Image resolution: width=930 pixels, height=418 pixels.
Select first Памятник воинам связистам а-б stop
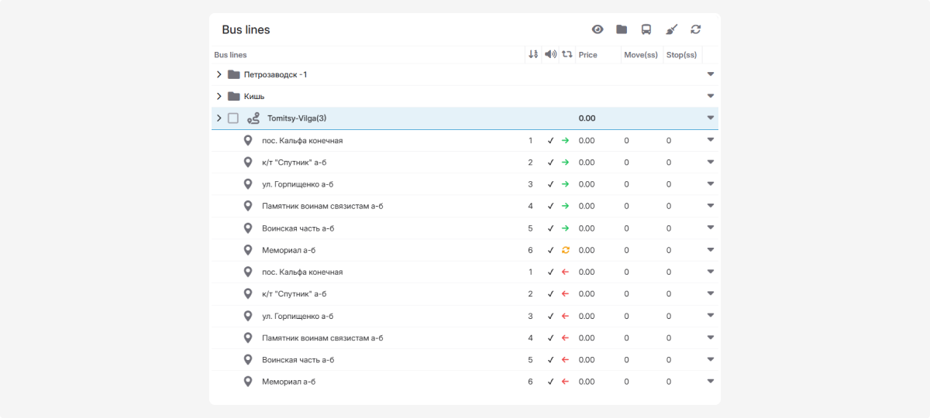322,206
